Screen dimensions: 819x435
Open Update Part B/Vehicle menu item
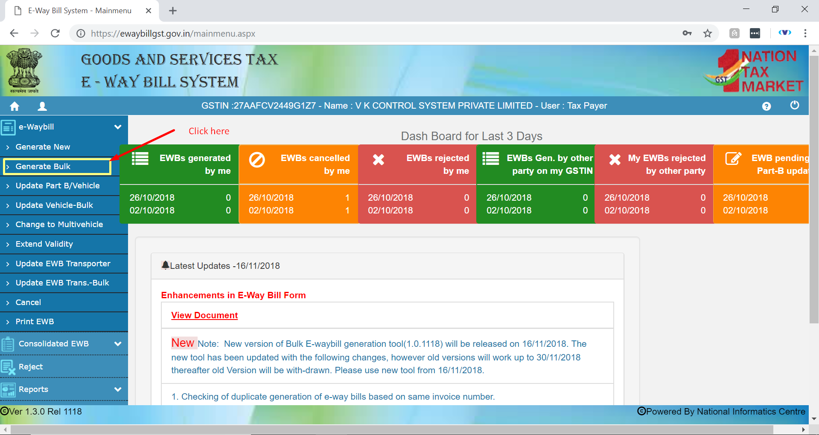pyautogui.click(x=58, y=186)
